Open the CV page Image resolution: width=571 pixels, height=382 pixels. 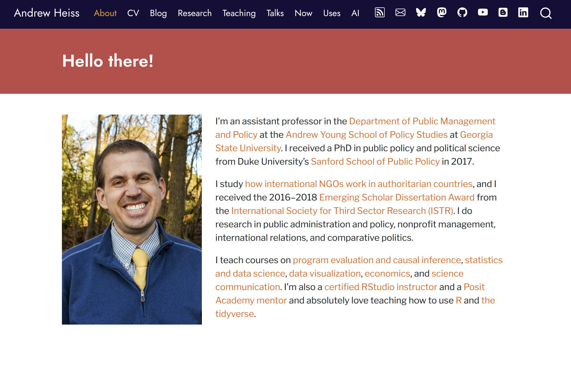point(133,13)
